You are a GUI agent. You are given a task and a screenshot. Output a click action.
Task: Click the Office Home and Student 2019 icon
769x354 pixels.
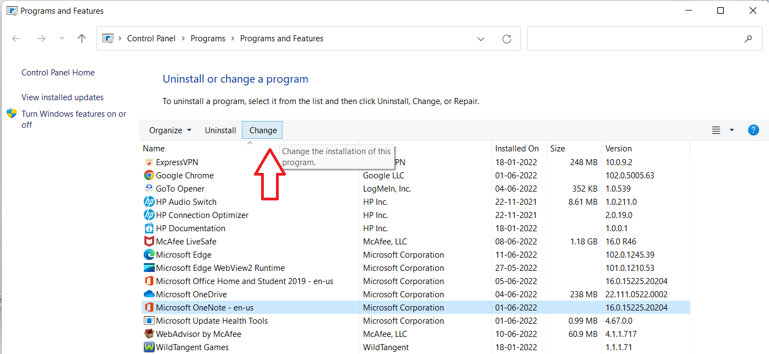149,281
